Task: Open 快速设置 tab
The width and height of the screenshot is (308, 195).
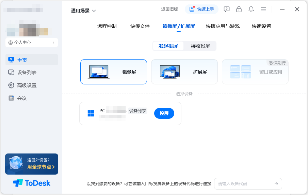Action: 261,26
